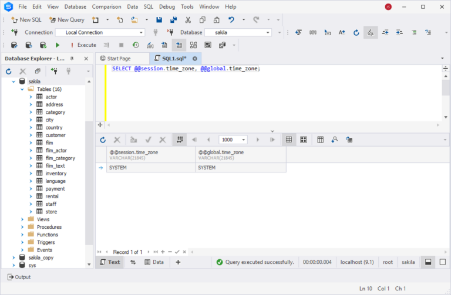Image resolution: width=451 pixels, height=295 pixels.
Task: Expand the Views folder in tree
Action: tap(23, 219)
